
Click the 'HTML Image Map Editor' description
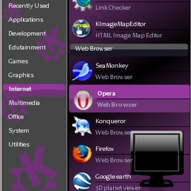point(129,35)
